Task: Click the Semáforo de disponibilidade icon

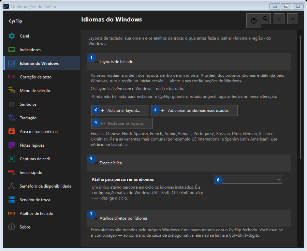Action: click(12, 186)
